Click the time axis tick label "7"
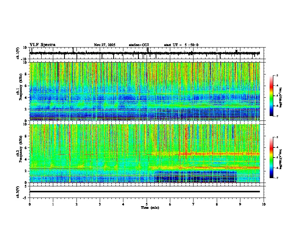This screenshot has width=297, height=229. (x=193, y=204)
